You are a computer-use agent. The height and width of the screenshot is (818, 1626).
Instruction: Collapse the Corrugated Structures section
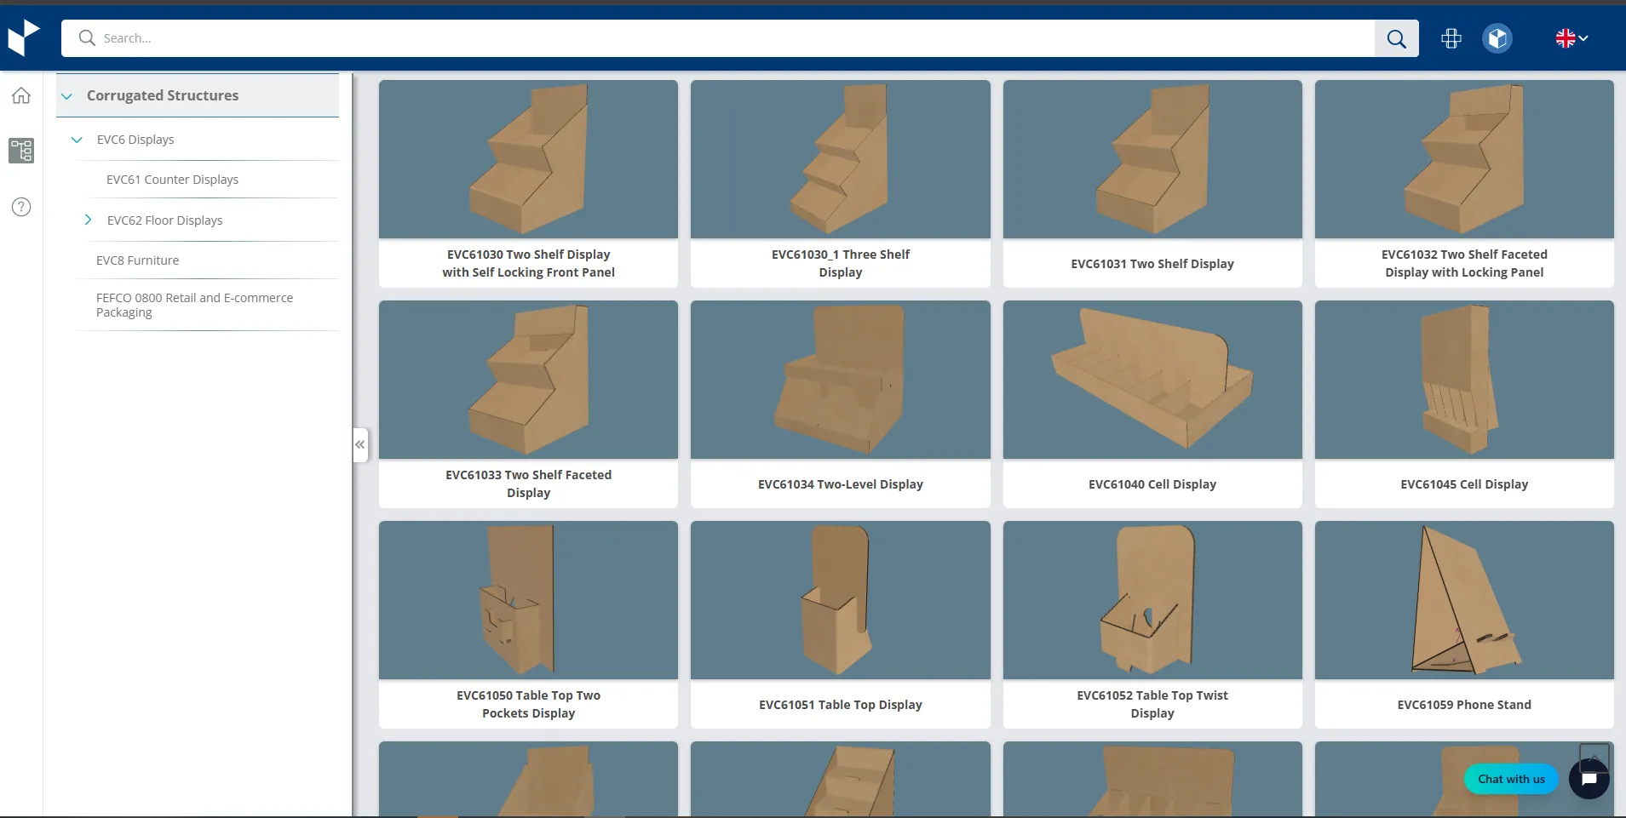point(66,96)
